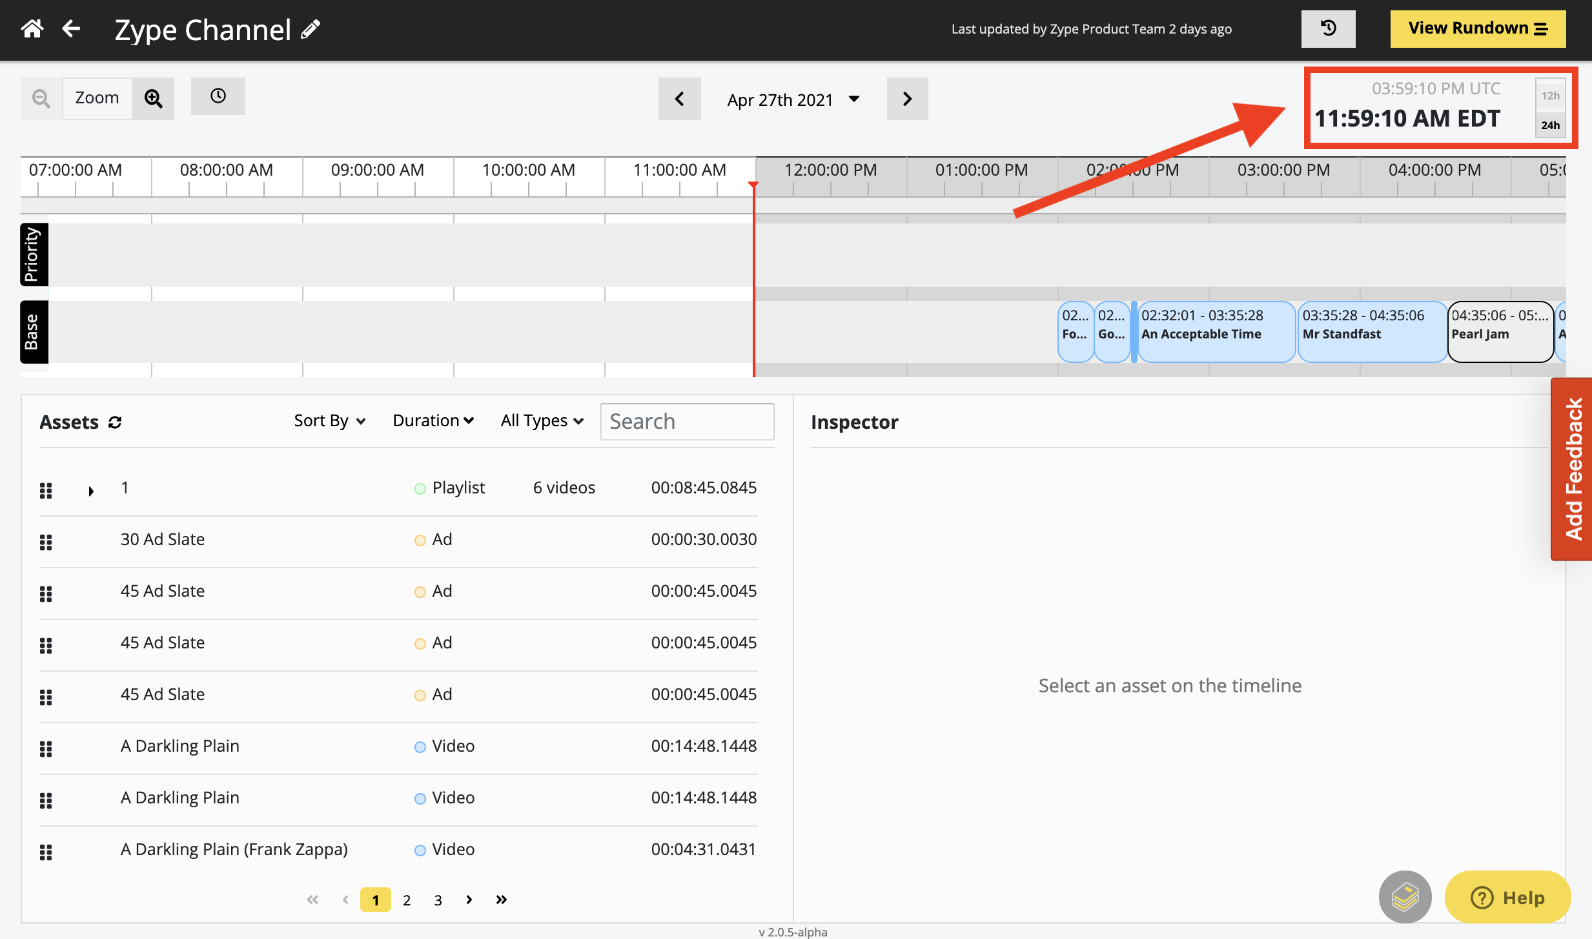This screenshot has height=939, width=1592.
Task: Expand playlist 1 disclosure triangle
Action: click(x=91, y=491)
